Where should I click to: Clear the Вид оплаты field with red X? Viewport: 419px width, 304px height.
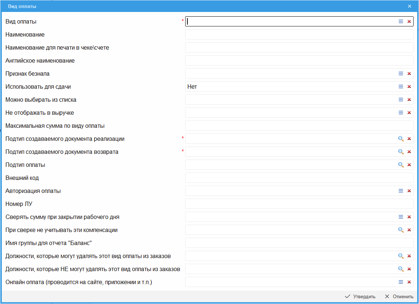[409, 21]
